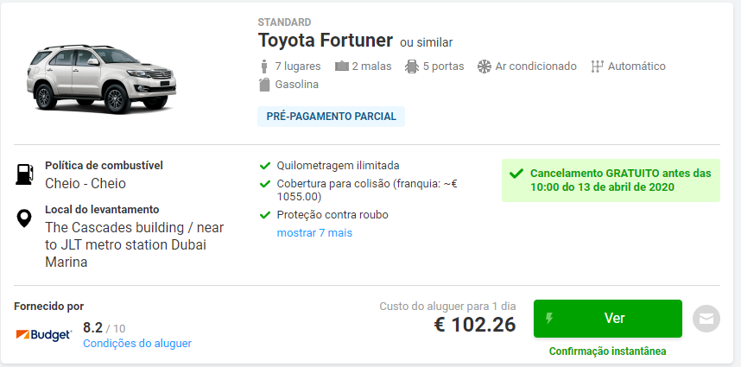Click the 5 portas car door icon

(412, 66)
